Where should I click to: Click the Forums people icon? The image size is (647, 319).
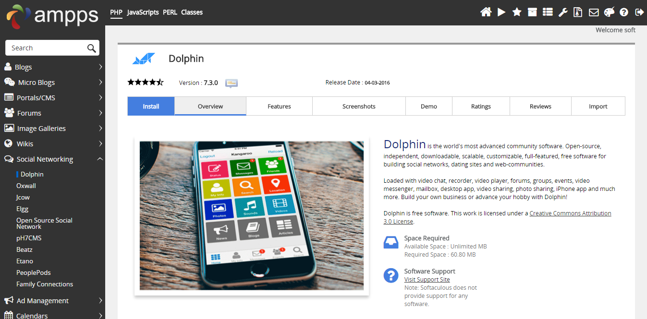pyautogui.click(x=9, y=113)
